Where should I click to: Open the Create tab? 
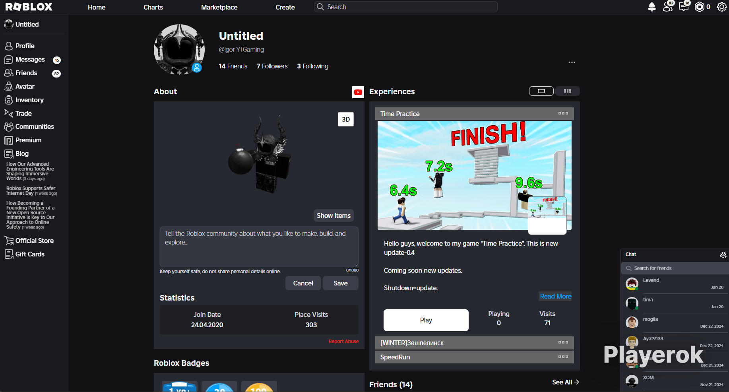(x=285, y=7)
